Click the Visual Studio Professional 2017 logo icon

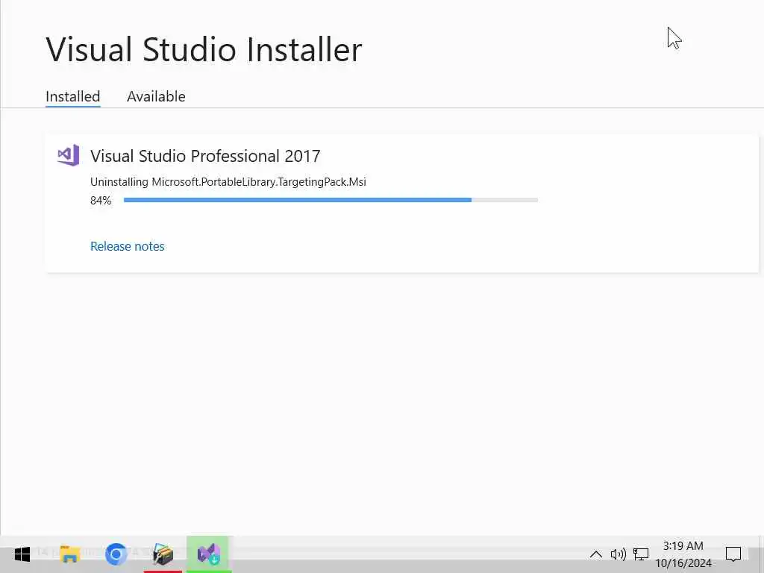(x=68, y=155)
